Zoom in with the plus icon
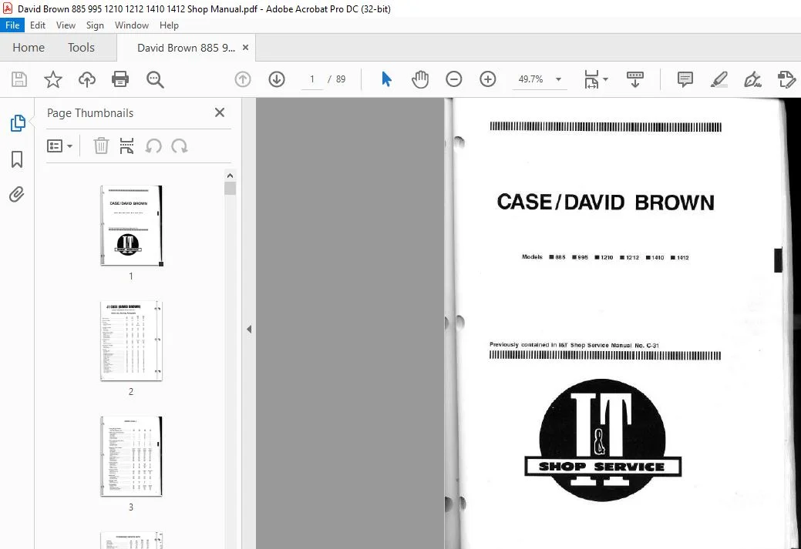Screen dimensions: 801x549 click(488, 79)
